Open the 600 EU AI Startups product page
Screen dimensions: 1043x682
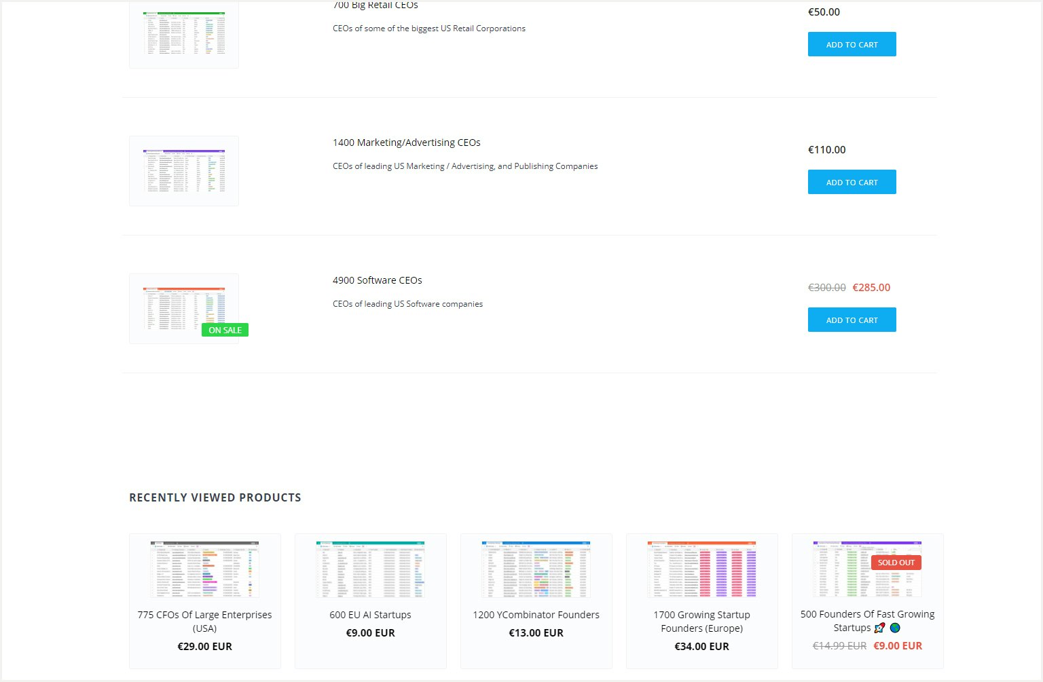point(370,615)
